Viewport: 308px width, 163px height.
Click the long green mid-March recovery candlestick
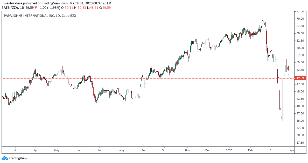coord(283,100)
